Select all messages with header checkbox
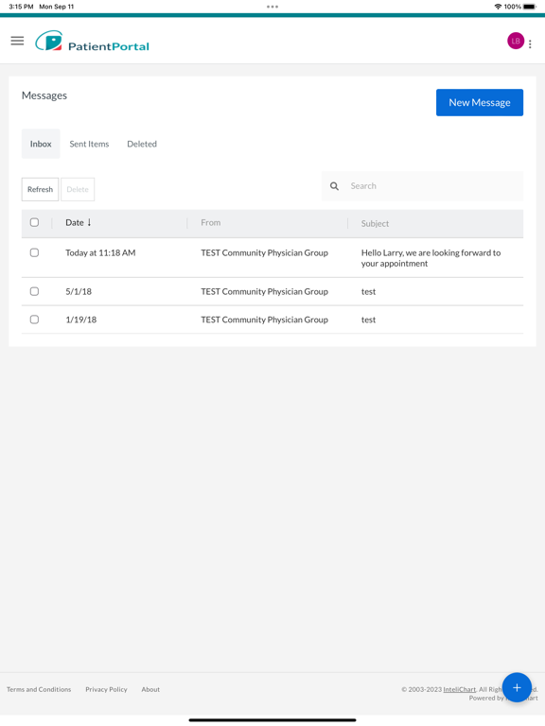This screenshot has height=726, width=545. [34, 222]
